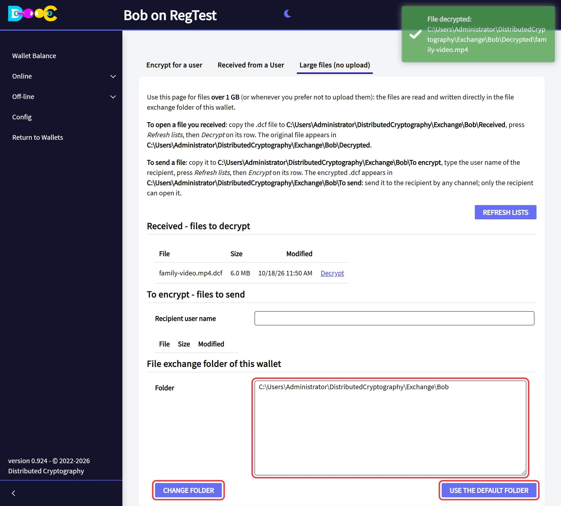Click the 10/18/26 11:50 AM modified cell

click(285, 273)
